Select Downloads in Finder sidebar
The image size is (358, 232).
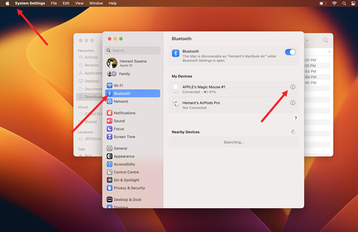[x=89, y=97]
